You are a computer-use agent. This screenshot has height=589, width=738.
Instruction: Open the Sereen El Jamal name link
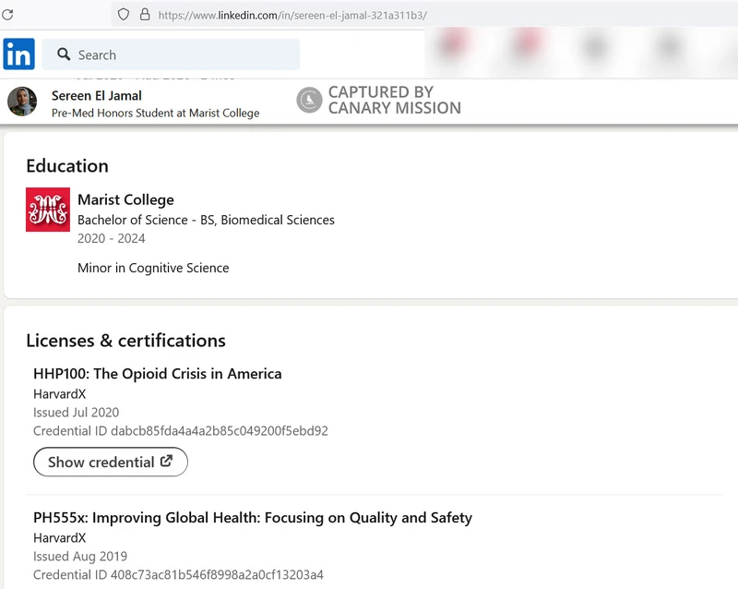[96, 95]
